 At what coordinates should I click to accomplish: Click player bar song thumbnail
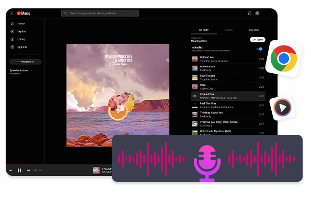[x=96, y=170]
